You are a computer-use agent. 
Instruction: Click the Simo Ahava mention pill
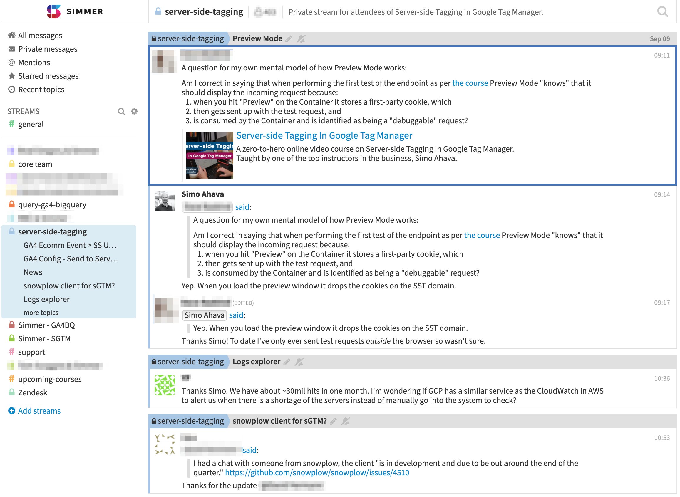coord(205,315)
